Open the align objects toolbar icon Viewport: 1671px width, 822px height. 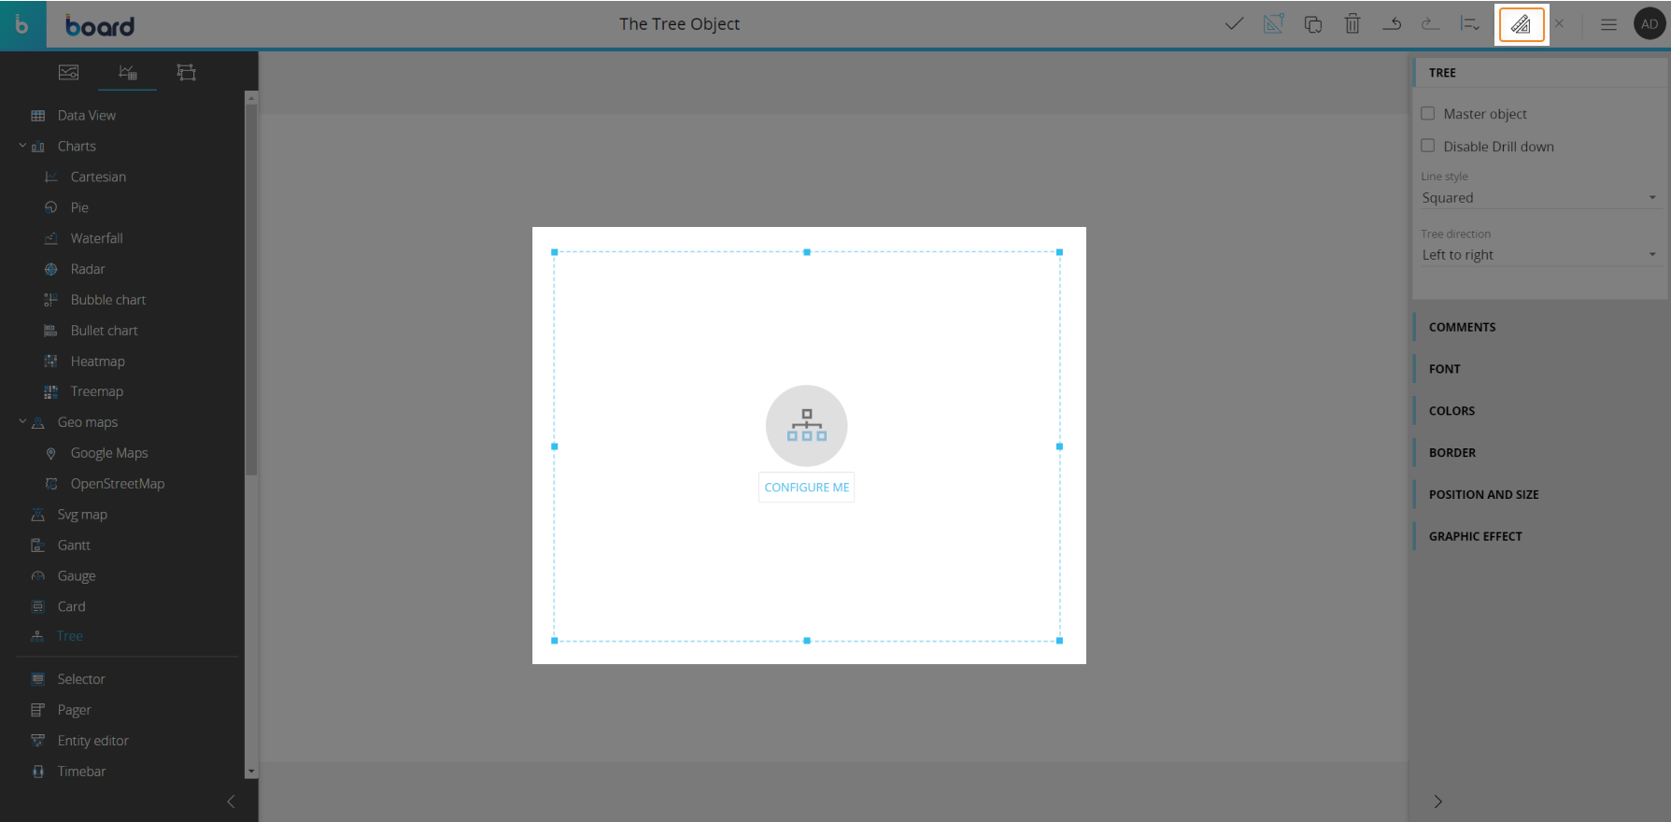click(x=1469, y=24)
